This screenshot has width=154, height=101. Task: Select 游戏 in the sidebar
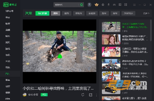click(8, 49)
